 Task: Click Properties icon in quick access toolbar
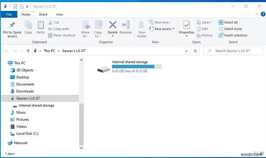click(x=15, y=7)
